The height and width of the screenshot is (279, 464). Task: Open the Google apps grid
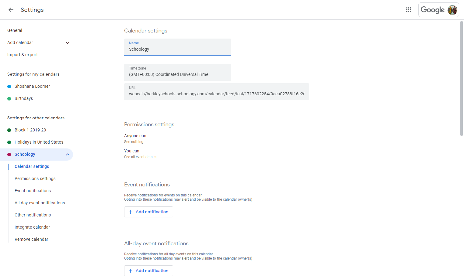click(409, 10)
